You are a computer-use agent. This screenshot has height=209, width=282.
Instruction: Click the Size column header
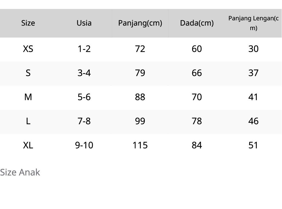(28, 23)
